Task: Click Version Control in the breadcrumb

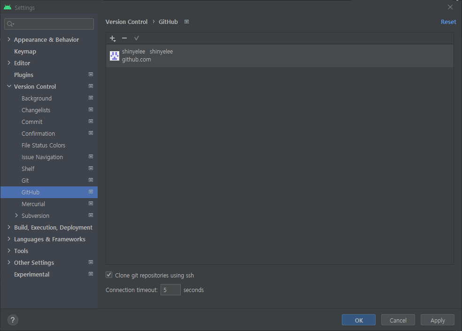Action: tap(126, 22)
